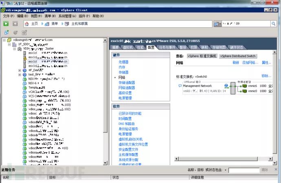
Task: Collapse the vCenter root tree node
Action: pos(4,40)
